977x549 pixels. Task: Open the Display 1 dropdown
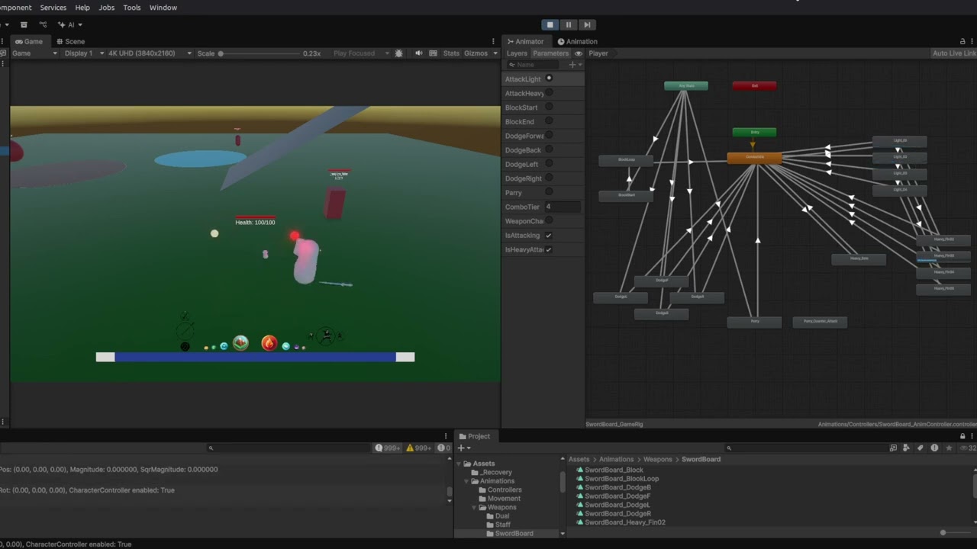point(84,53)
